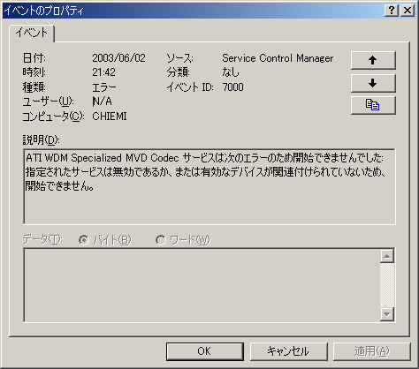Click the dialog title bar イベントのプロパティ

click(192, 11)
